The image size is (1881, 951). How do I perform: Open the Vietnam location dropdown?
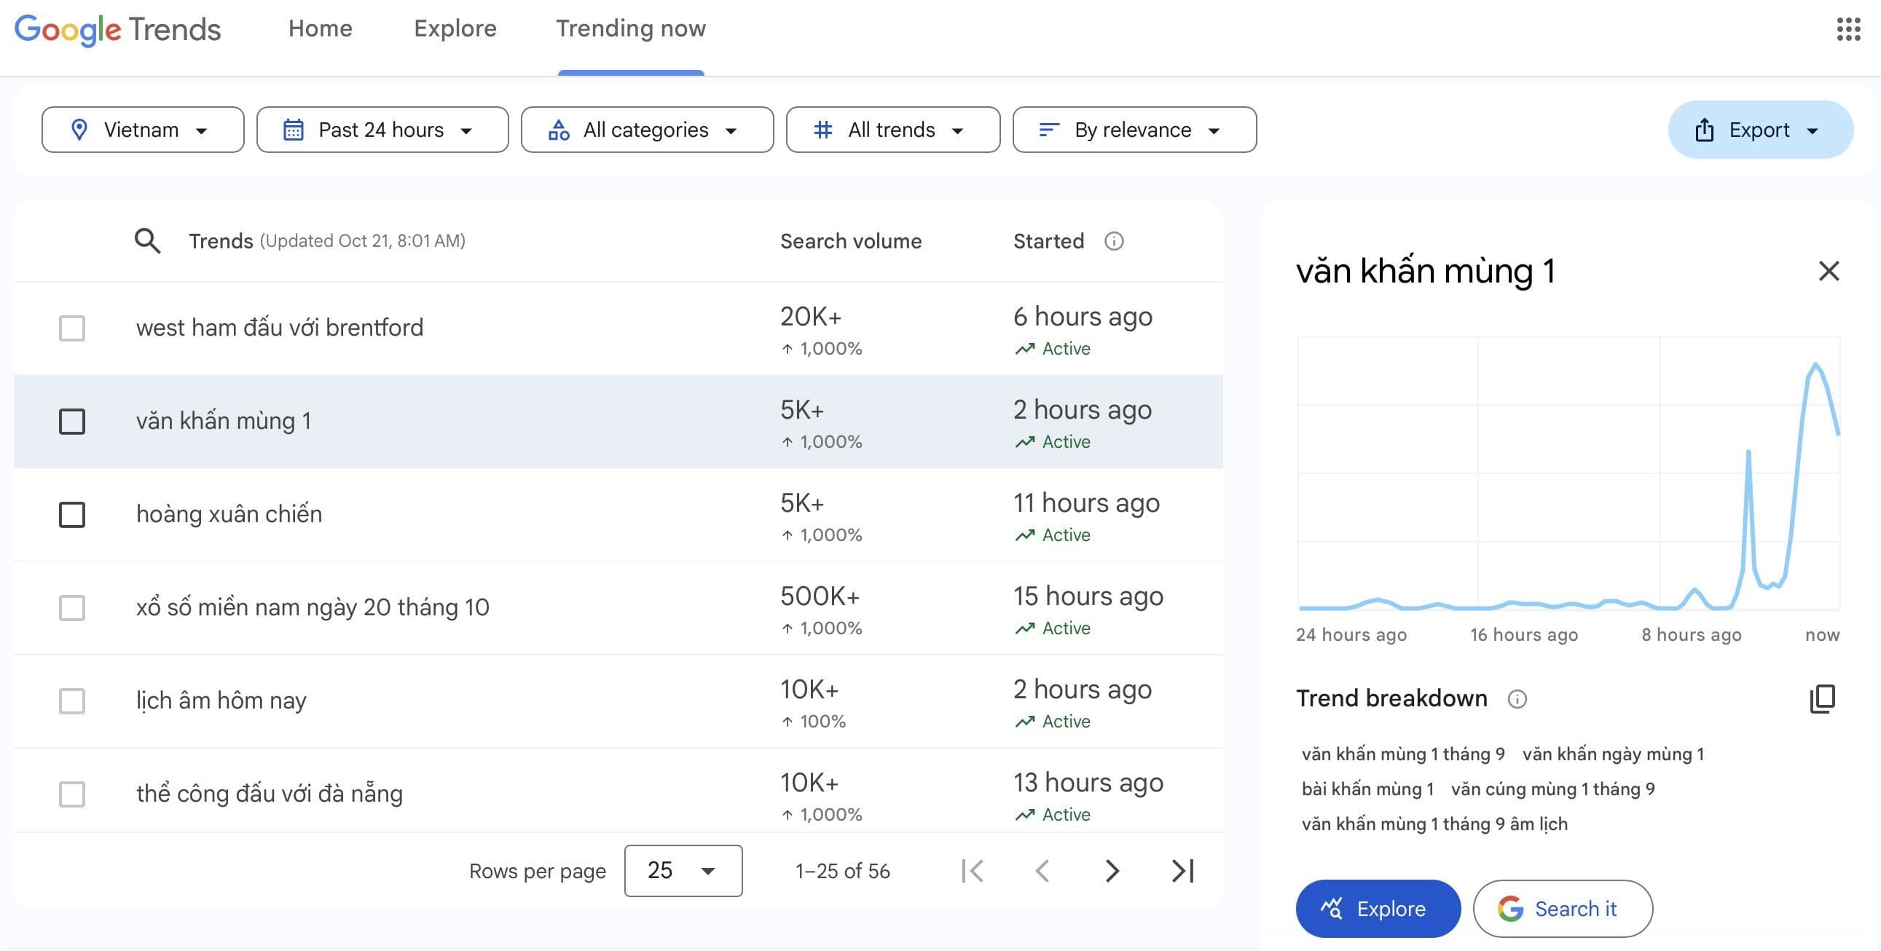tap(142, 129)
